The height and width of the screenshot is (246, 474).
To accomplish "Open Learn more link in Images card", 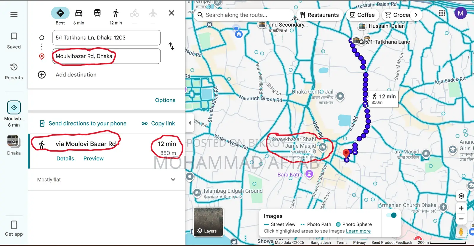I will (358, 231).
